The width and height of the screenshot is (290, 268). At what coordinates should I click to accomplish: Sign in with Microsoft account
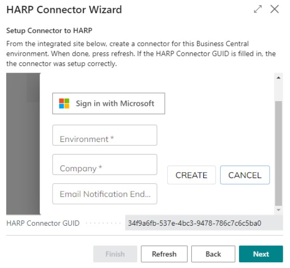(109, 103)
